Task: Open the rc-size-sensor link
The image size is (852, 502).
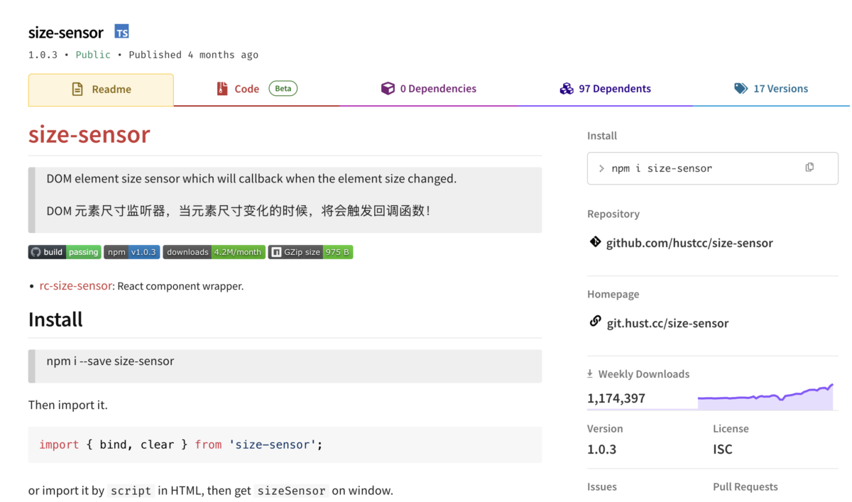Action: pyautogui.click(x=76, y=286)
